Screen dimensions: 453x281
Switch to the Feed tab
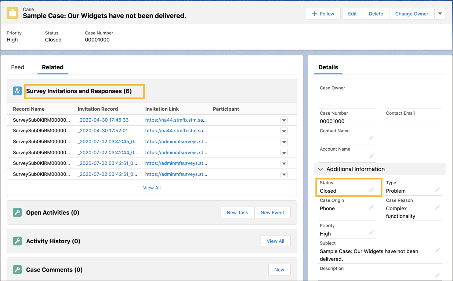[18, 67]
